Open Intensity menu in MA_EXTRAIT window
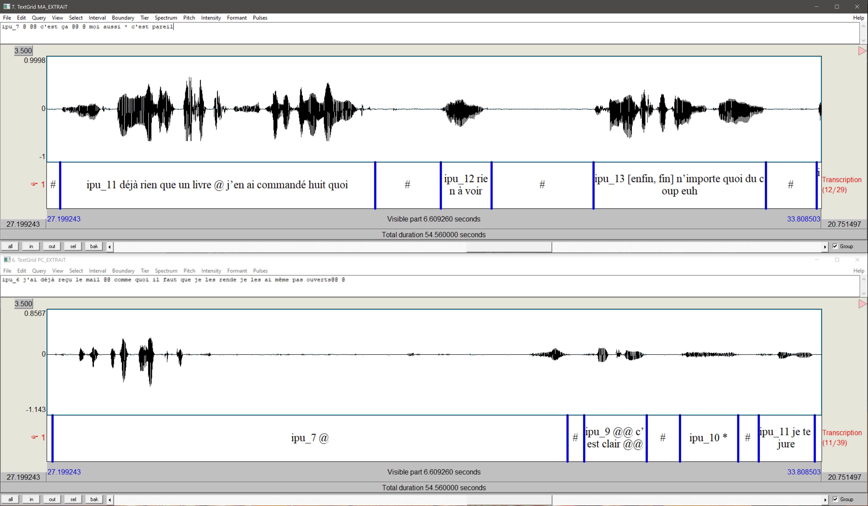Viewport: 868px width, 506px height. coord(211,17)
